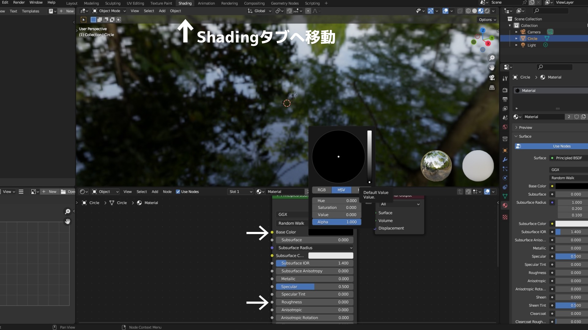Switch viewport to rendered shading mode

click(487, 11)
